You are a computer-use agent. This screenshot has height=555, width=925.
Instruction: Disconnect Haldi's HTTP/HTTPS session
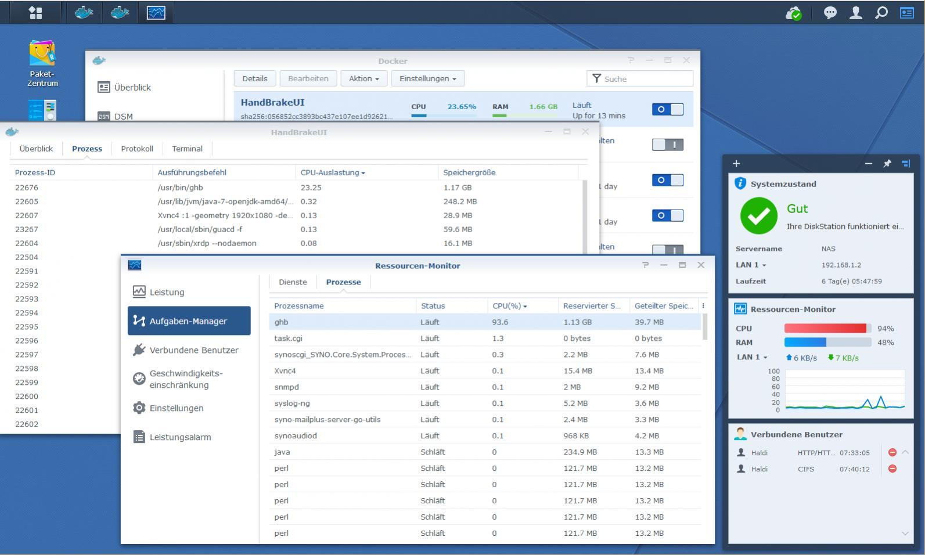tap(892, 452)
